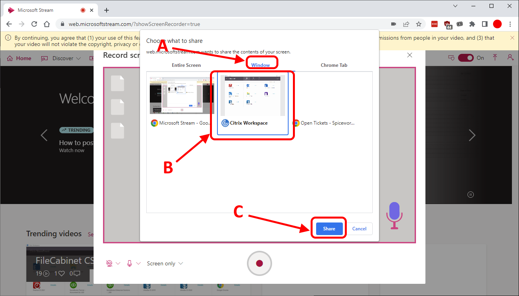Select the Citrix Workspace window thumbnail
Image resolution: width=519 pixels, height=296 pixels.
253,103
